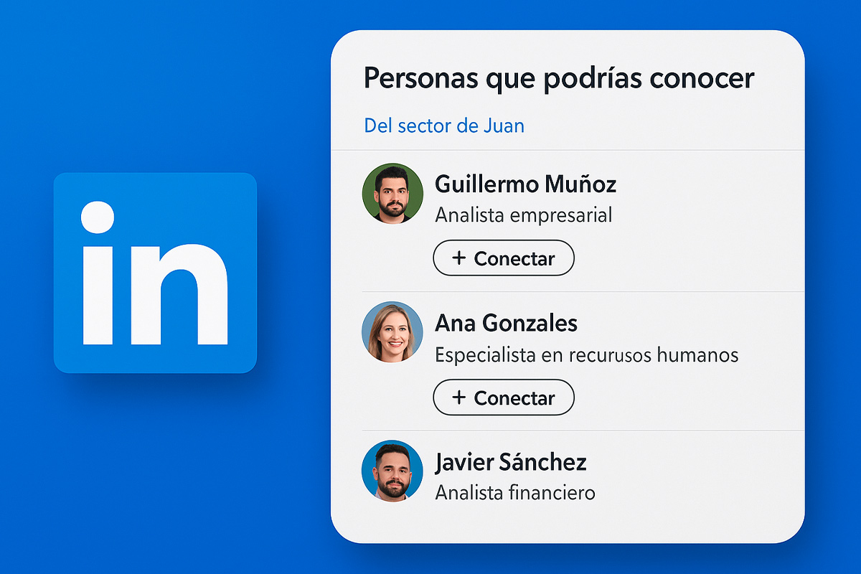Open Ana Gonzales's profile photo
Image resolution: width=861 pixels, height=574 pixels.
[x=392, y=331]
